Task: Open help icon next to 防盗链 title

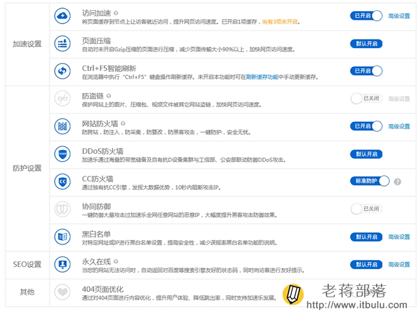Action: coord(109,95)
